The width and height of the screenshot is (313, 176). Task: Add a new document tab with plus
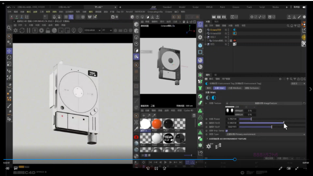tap(120, 7)
